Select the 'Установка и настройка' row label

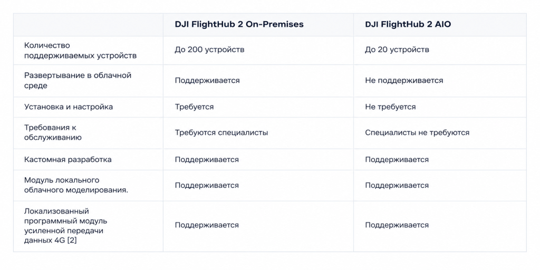[x=69, y=107]
